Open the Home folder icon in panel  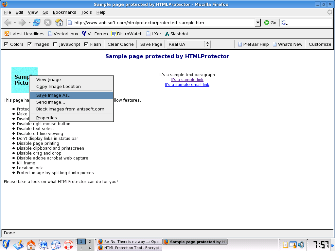(x=31, y=245)
